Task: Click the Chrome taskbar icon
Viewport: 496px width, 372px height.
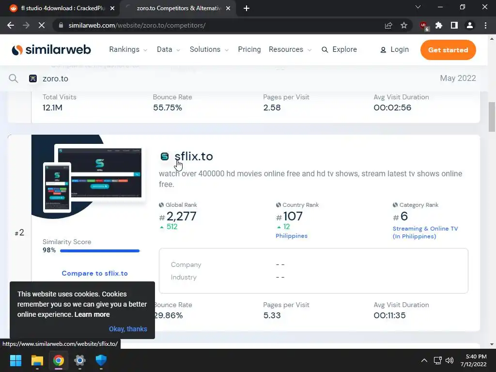Action: tap(59, 360)
